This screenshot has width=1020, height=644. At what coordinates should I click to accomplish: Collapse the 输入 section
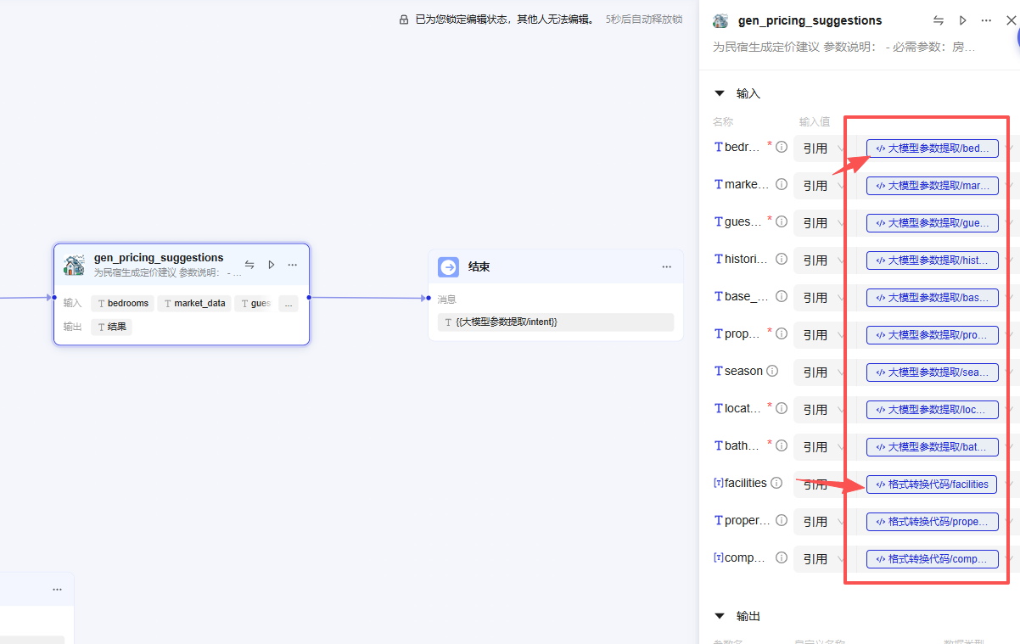tap(720, 93)
